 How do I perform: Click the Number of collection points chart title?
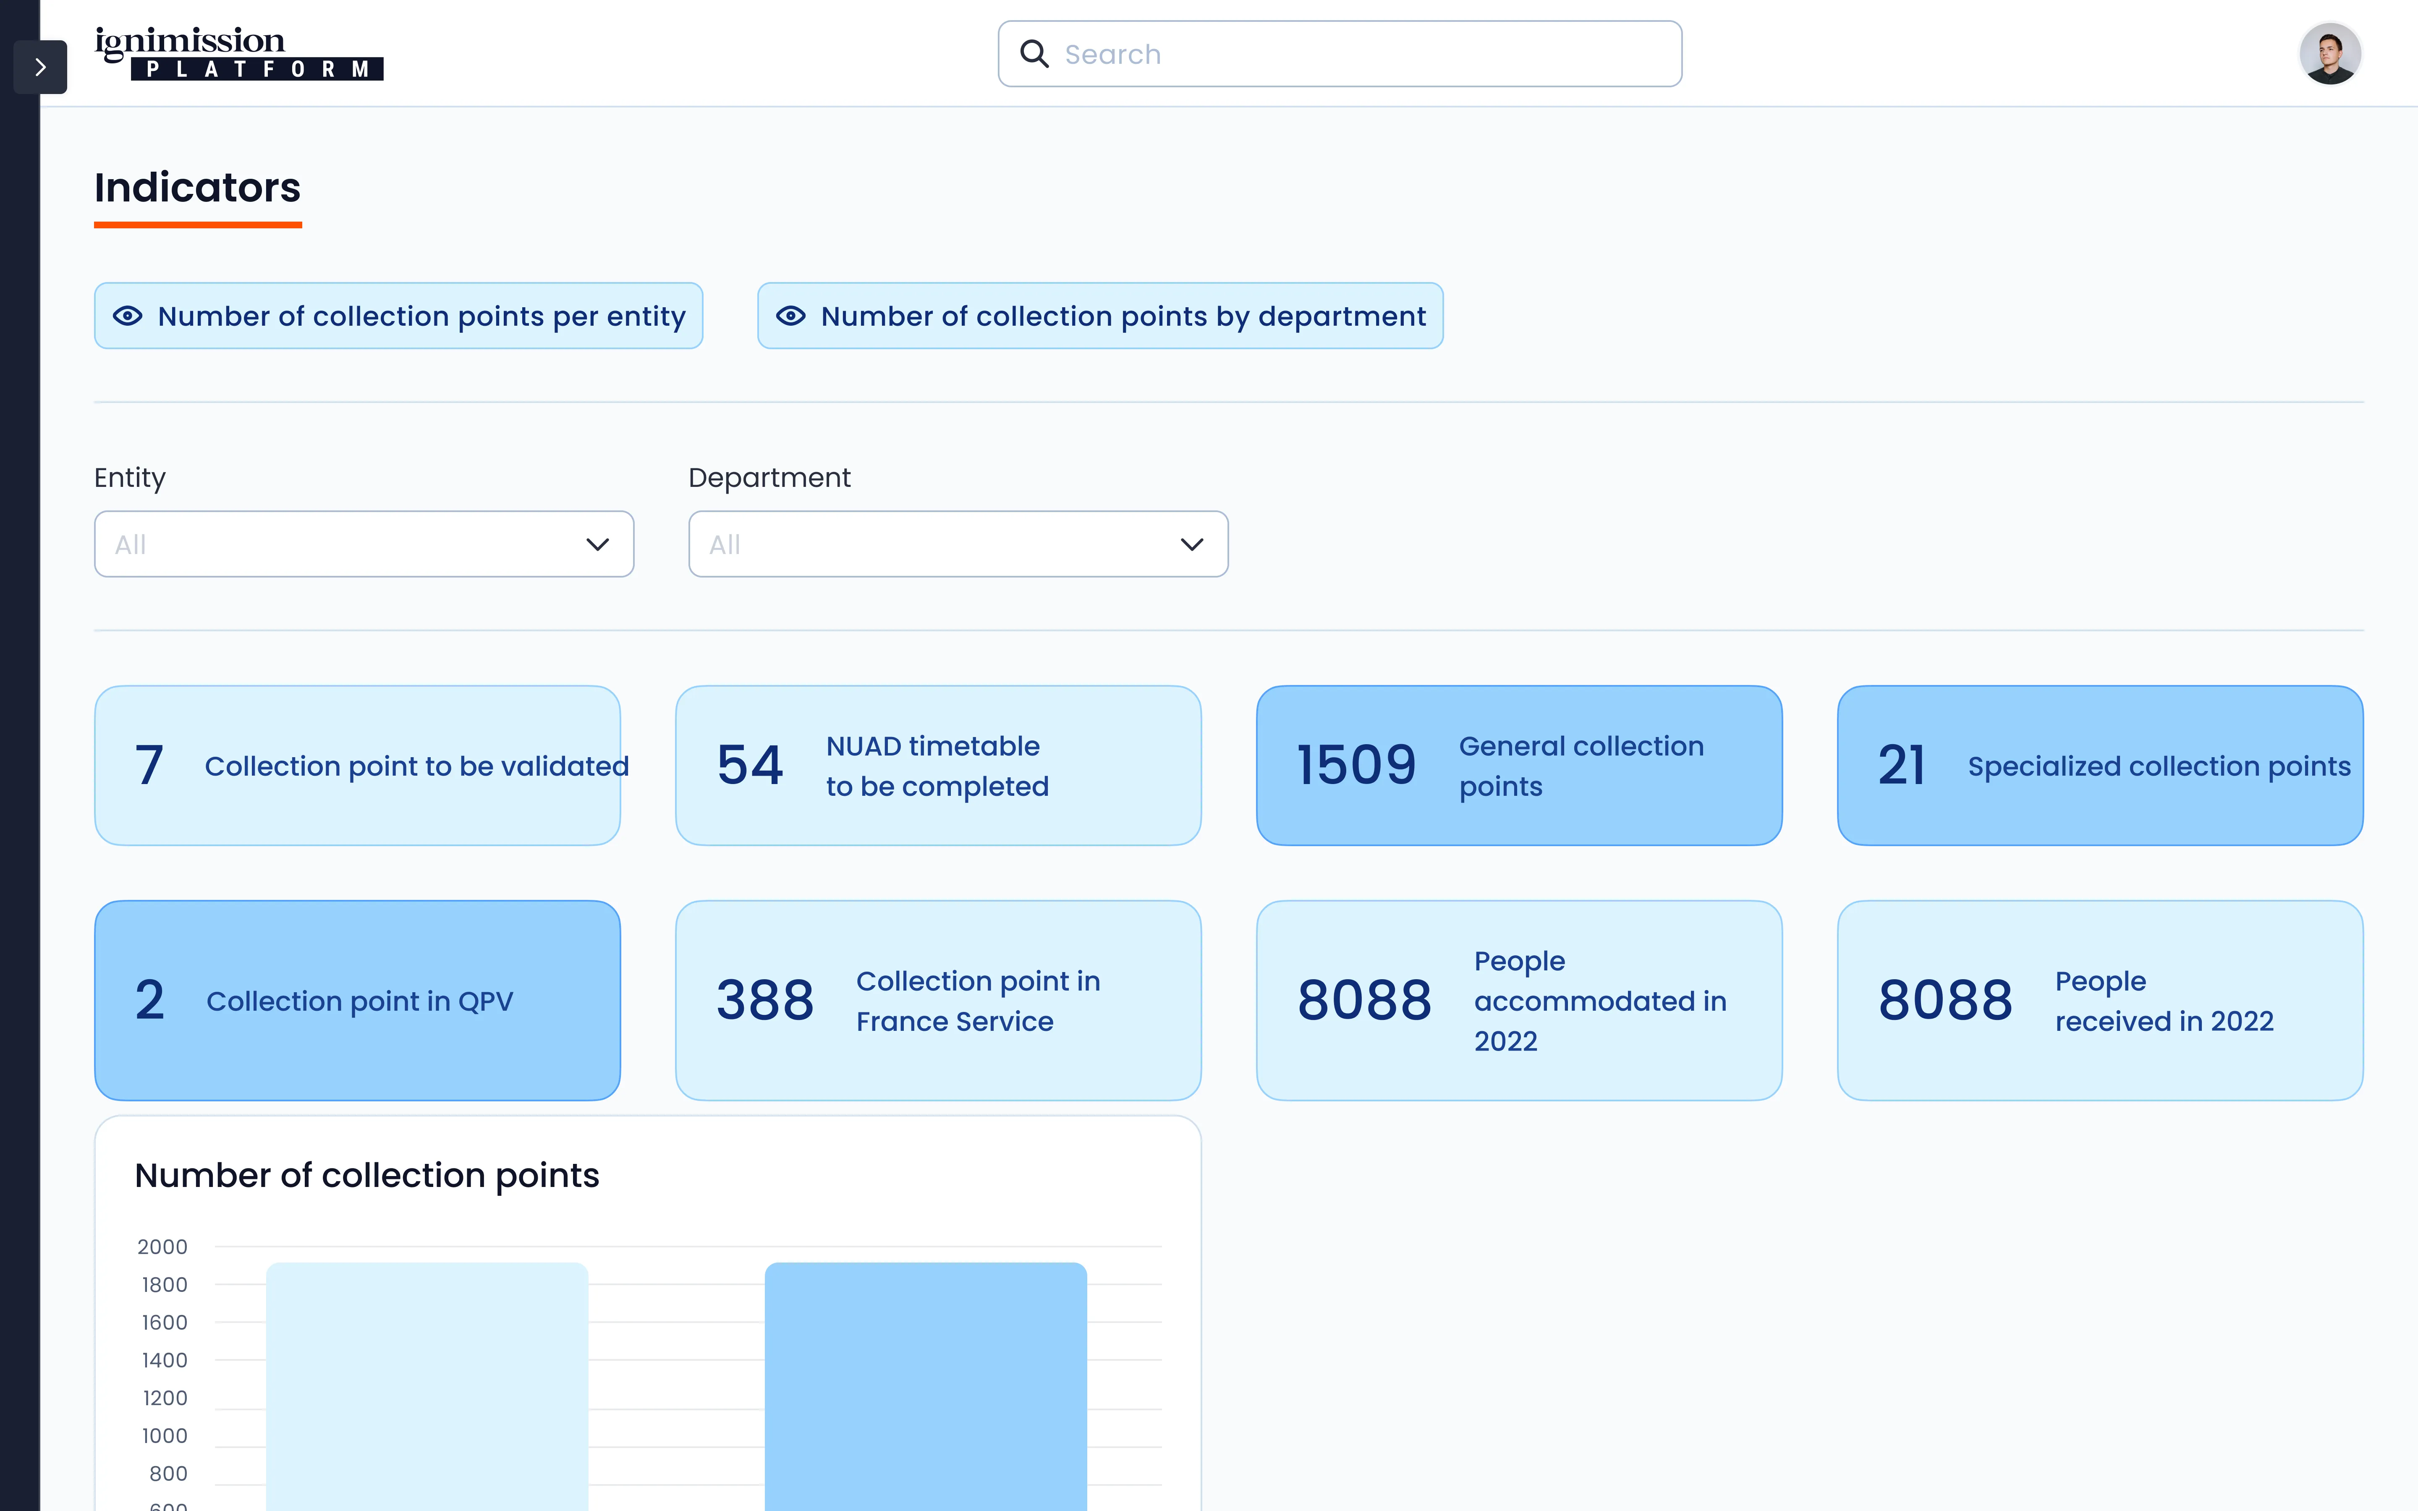click(x=367, y=1175)
